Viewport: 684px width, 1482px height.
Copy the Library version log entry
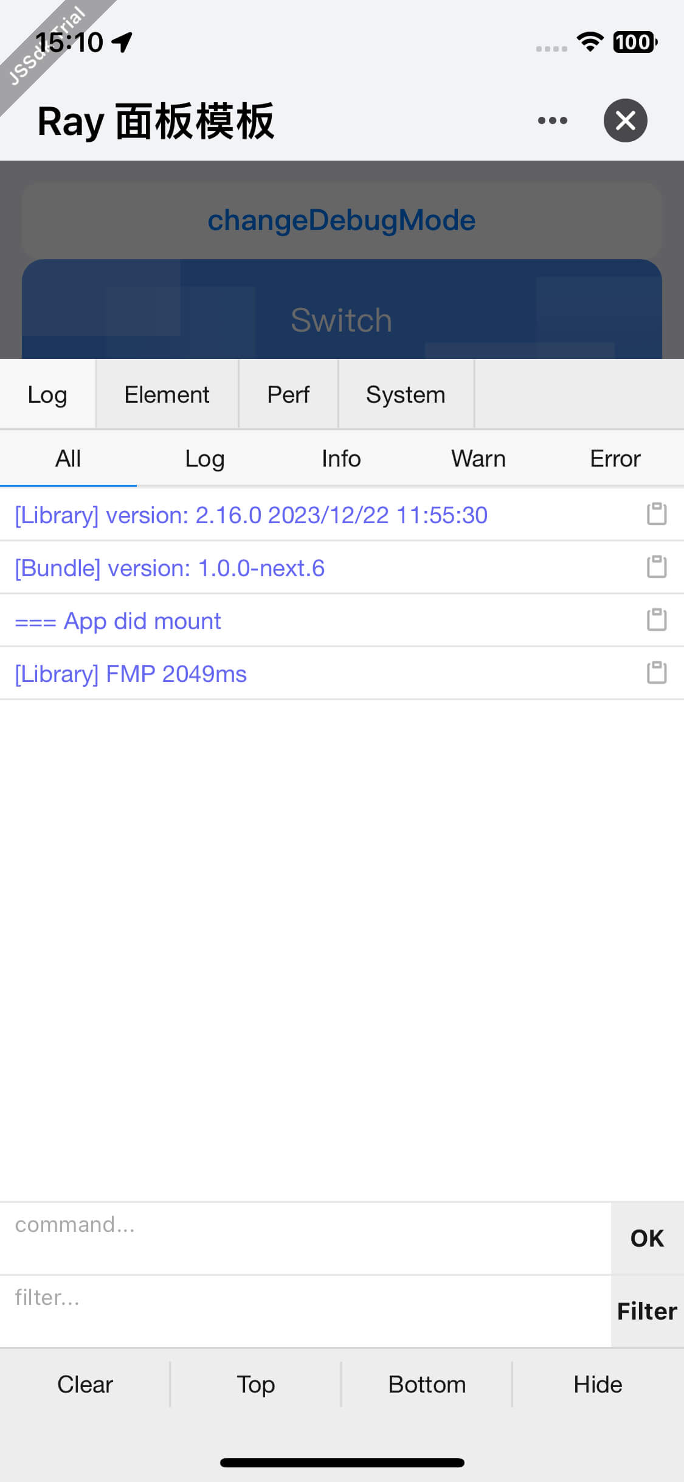[656, 514]
